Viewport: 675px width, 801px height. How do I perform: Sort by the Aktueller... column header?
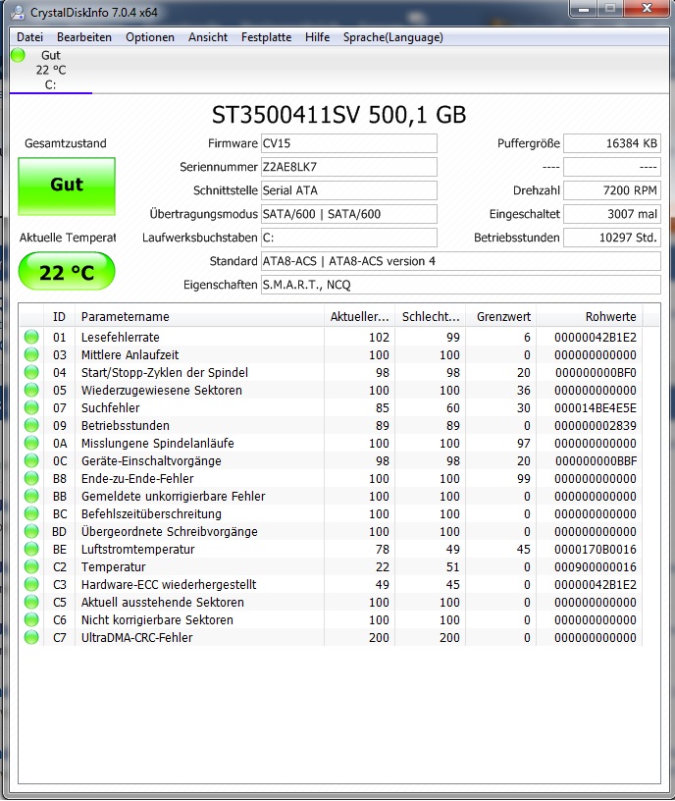(x=359, y=317)
